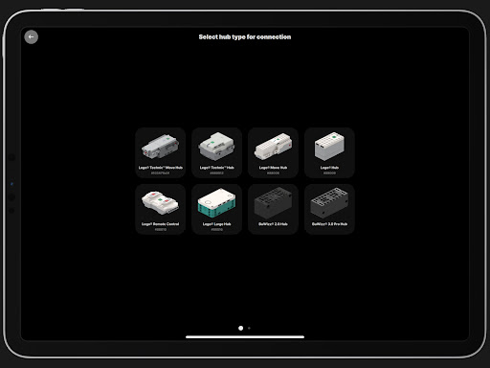Select the Lego Large Hub card

217,209
